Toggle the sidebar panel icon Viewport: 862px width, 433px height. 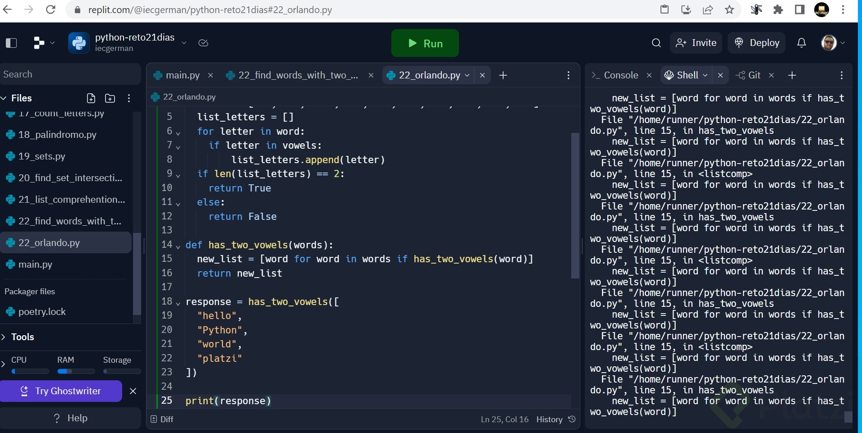click(x=11, y=43)
